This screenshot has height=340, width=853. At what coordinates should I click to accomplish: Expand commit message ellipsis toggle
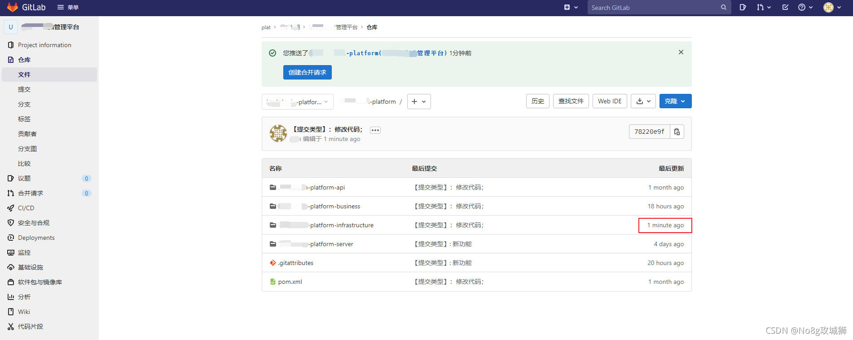(x=375, y=130)
